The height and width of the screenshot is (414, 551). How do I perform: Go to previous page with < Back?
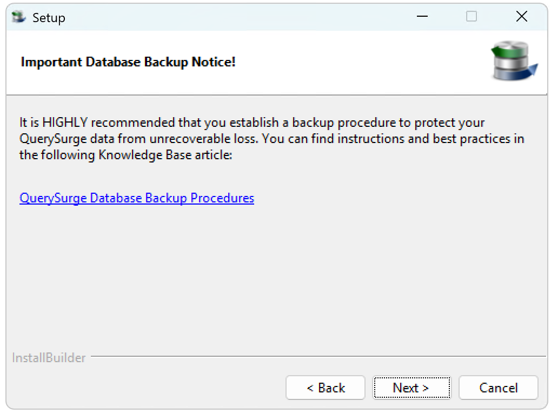coord(326,388)
